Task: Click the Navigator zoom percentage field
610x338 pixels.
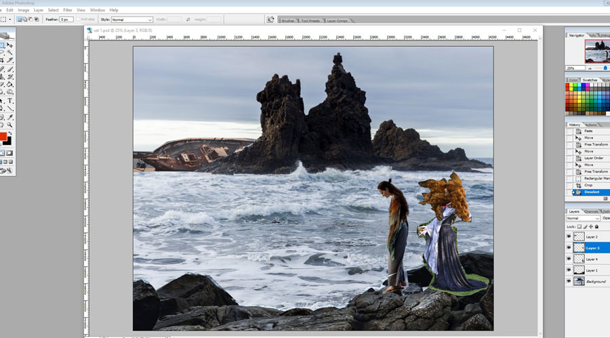Action: click(575, 68)
